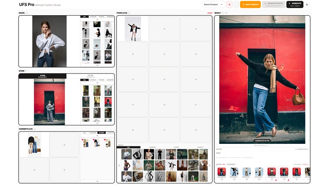Select the RANDOM tab in the Scene library

click(x=110, y=80)
